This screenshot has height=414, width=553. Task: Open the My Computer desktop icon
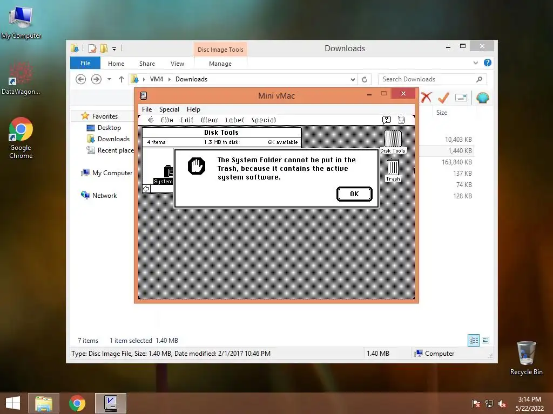(x=21, y=22)
